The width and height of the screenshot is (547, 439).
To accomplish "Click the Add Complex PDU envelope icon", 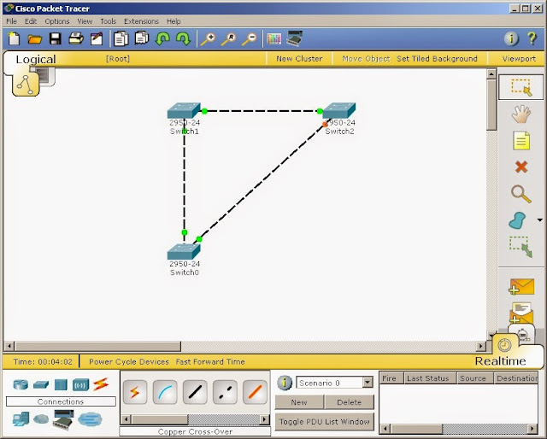I will 521,312.
